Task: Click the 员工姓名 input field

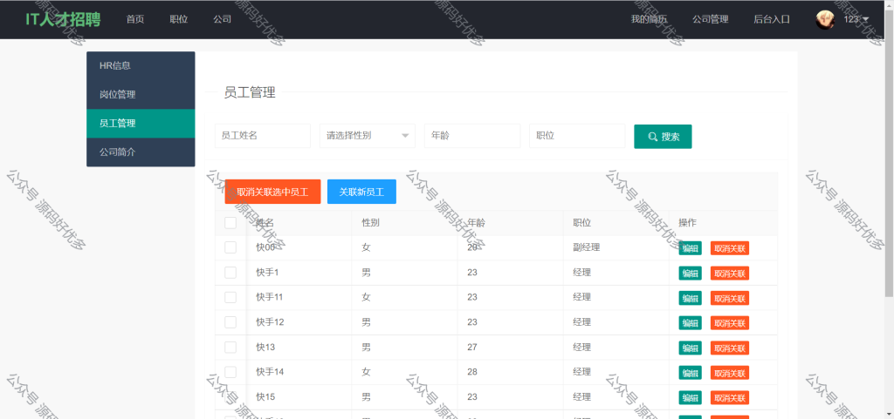Action: coord(262,136)
